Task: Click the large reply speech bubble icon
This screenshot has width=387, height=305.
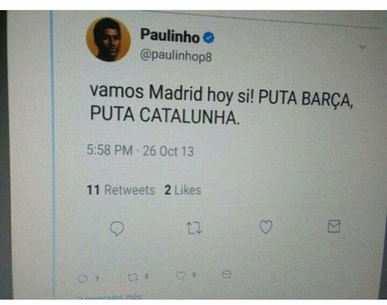Action: coord(117,229)
